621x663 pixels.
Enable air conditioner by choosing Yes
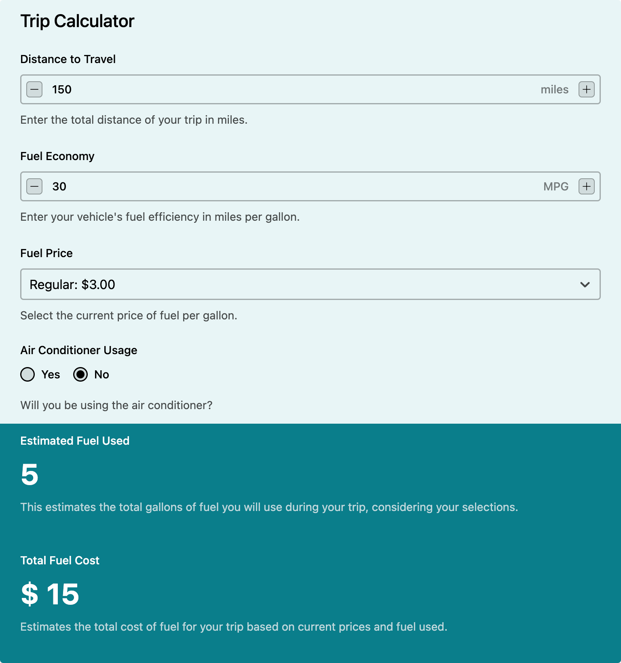(27, 375)
